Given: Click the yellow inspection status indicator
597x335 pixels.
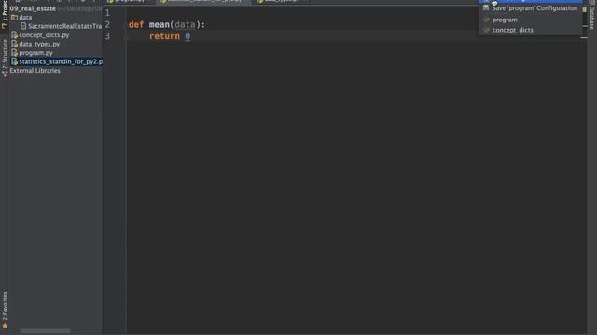Looking at the screenshot, I should (x=585, y=10).
